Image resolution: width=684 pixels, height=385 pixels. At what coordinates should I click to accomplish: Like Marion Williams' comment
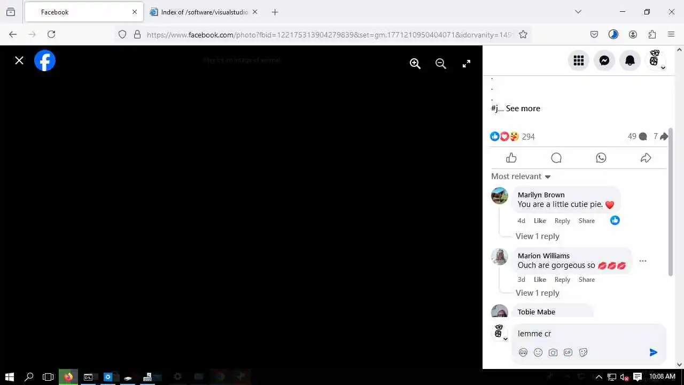[x=540, y=280]
